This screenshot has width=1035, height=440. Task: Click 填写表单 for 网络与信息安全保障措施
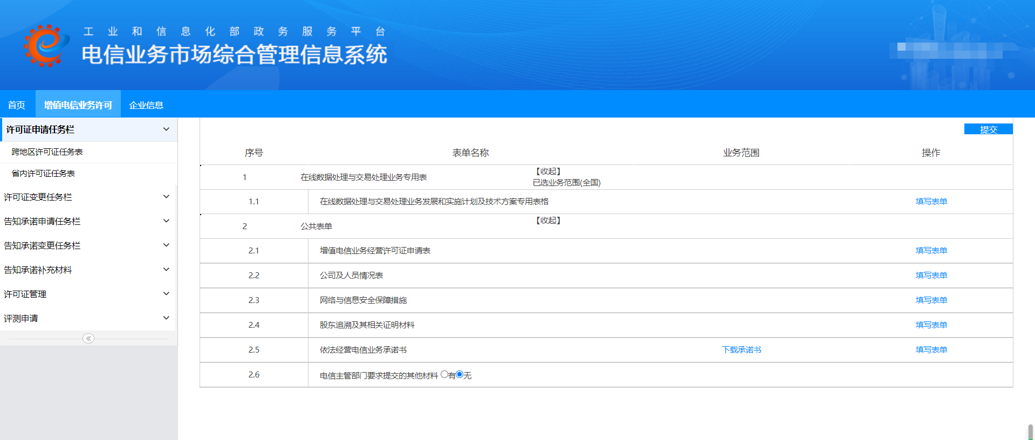[931, 300]
